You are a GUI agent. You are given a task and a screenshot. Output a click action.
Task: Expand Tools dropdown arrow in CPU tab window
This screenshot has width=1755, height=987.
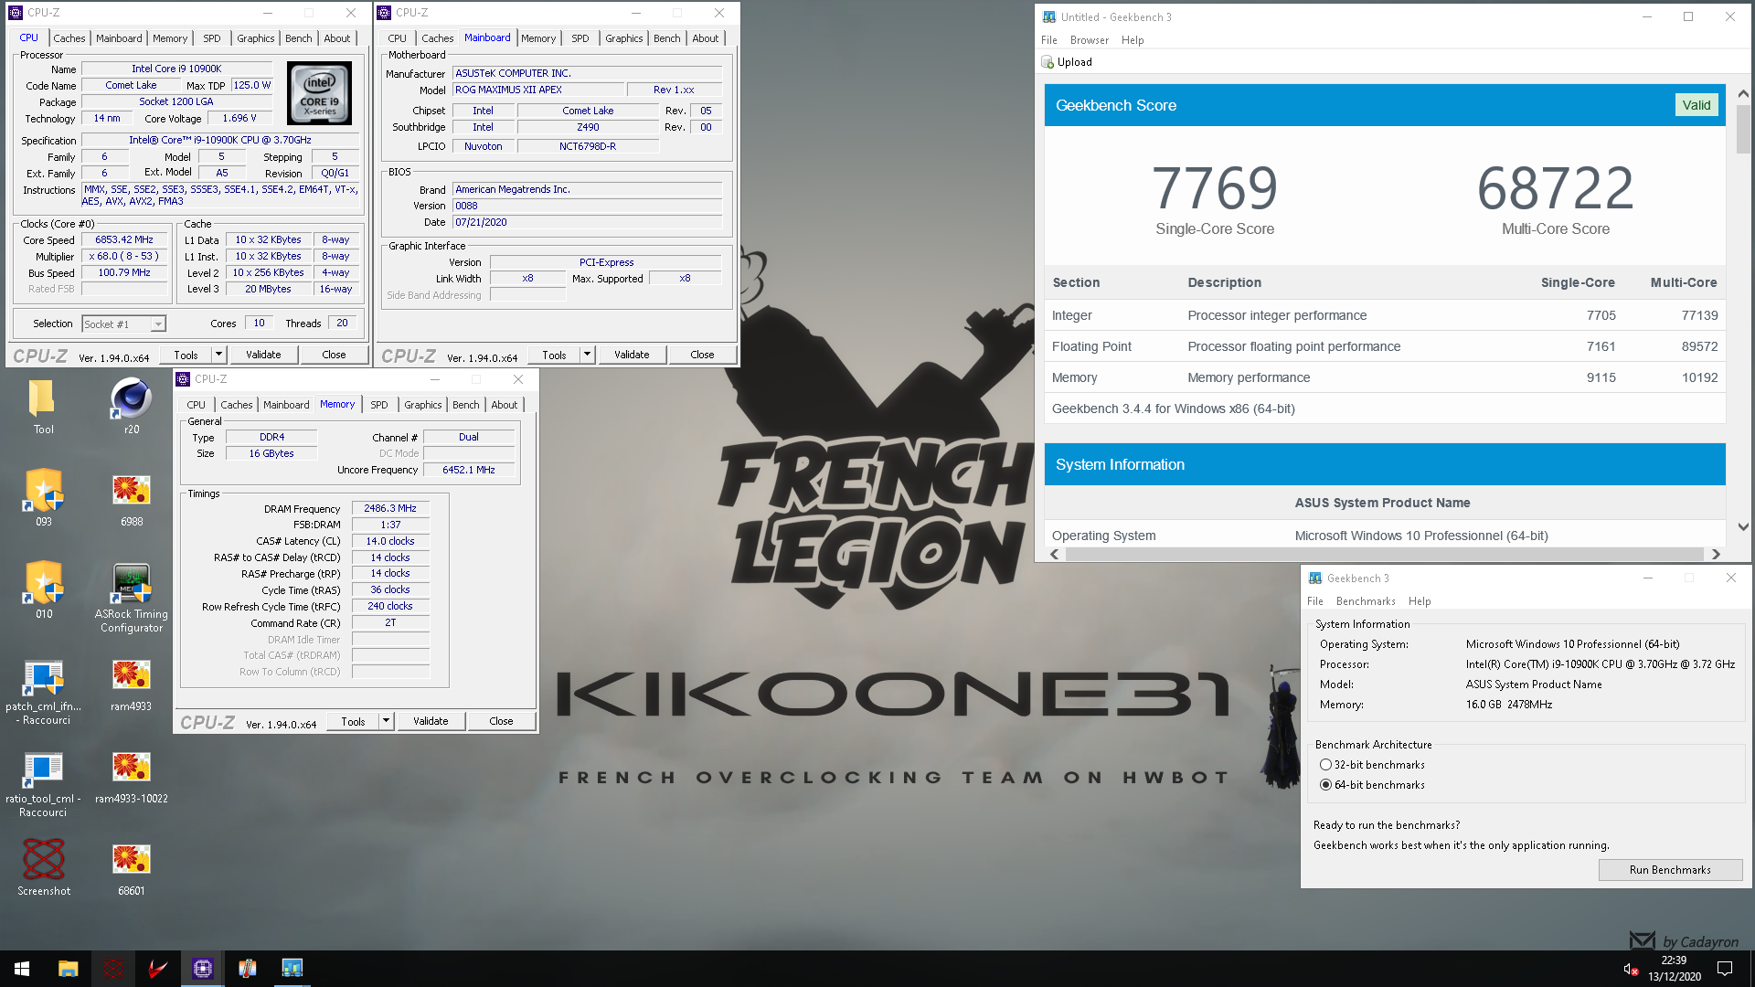(x=218, y=355)
